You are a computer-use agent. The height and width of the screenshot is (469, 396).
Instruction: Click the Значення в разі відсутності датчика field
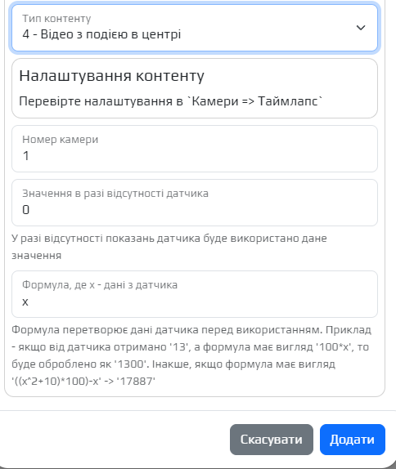coord(195,203)
